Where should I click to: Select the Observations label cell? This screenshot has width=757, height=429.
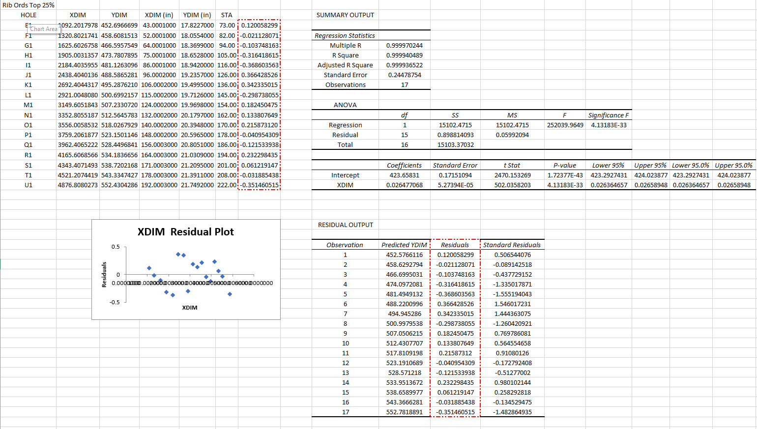pyautogui.click(x=345, y=85)
